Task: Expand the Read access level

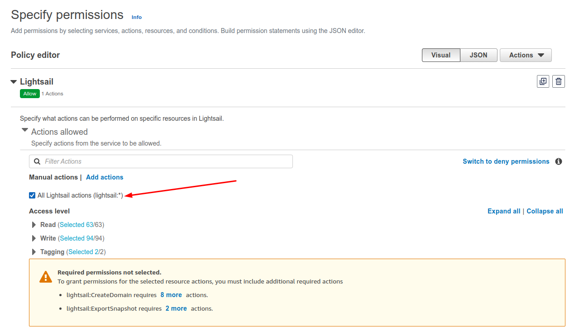Action: pos(34,225)
